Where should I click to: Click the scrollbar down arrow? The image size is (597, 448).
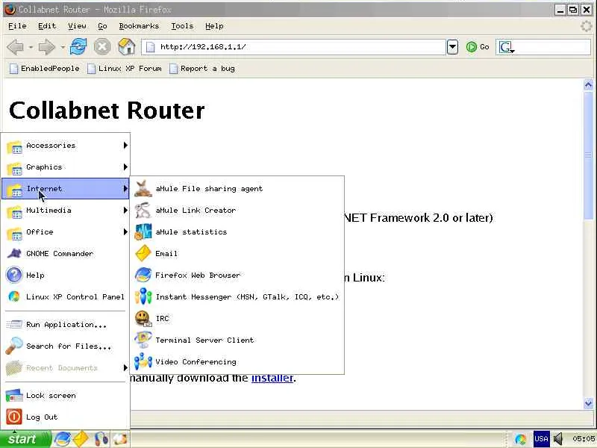588,402
